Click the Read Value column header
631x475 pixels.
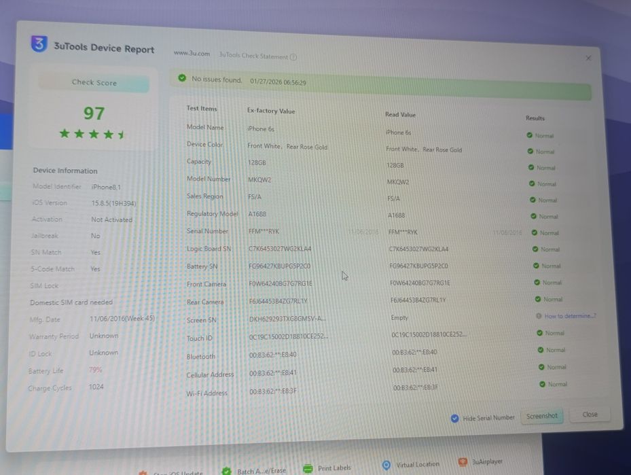[x=400, y=115]
